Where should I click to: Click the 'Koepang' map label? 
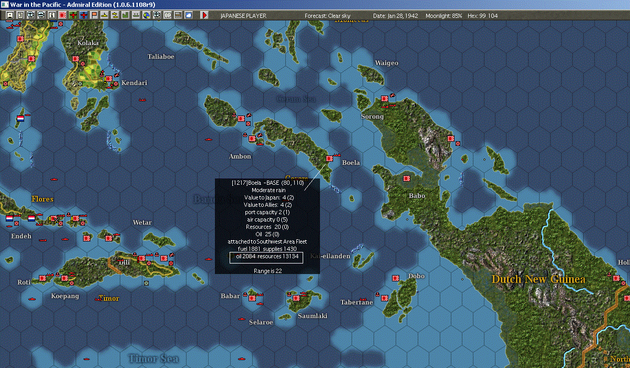[x=65, y=296]
